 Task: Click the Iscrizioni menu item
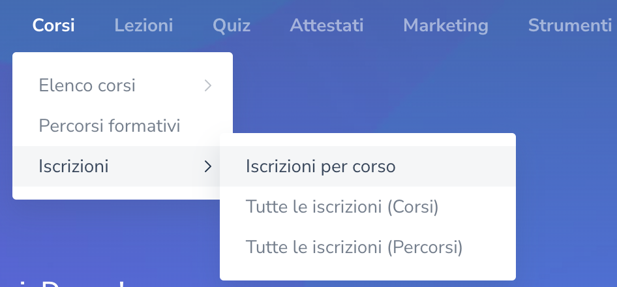(74, 166)
